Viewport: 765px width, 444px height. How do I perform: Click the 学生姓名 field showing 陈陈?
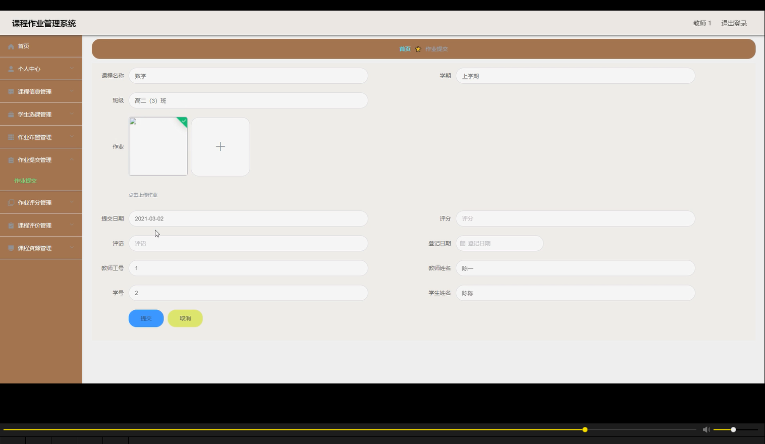[575, 293]
